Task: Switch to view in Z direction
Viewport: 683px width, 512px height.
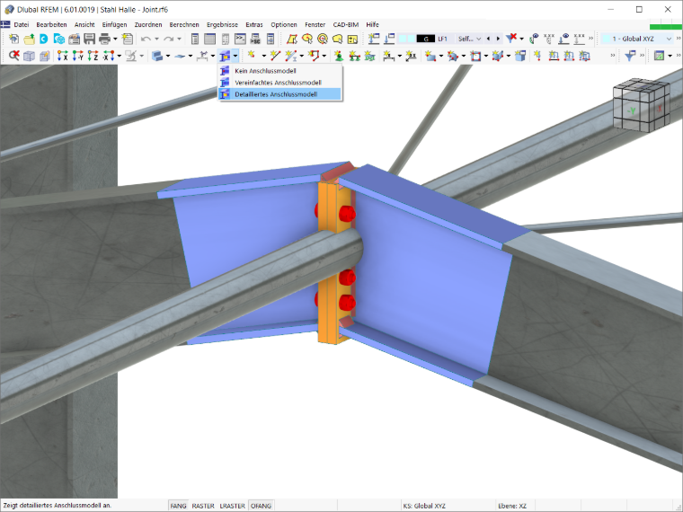Action: pyautogui.click(x=93, y=56)
